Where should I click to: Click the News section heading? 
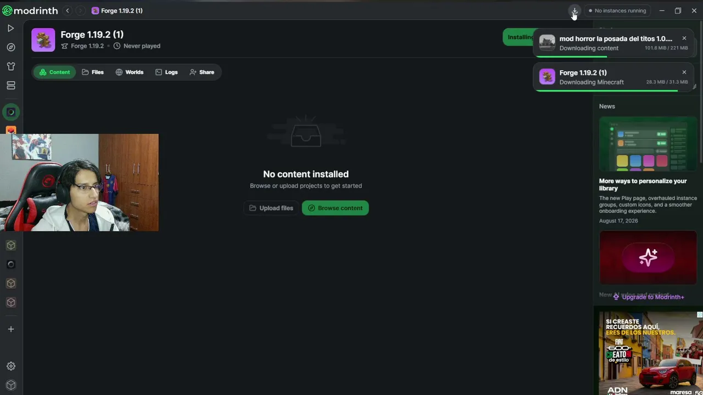[607, 106]
